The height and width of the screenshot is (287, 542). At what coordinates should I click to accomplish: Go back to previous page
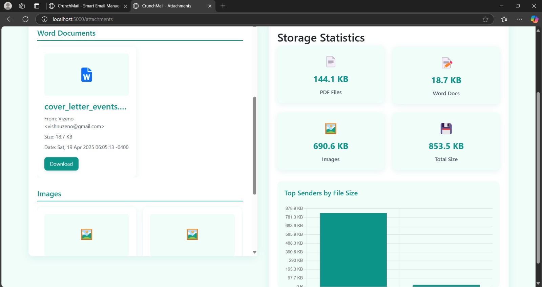coord(10,19)
